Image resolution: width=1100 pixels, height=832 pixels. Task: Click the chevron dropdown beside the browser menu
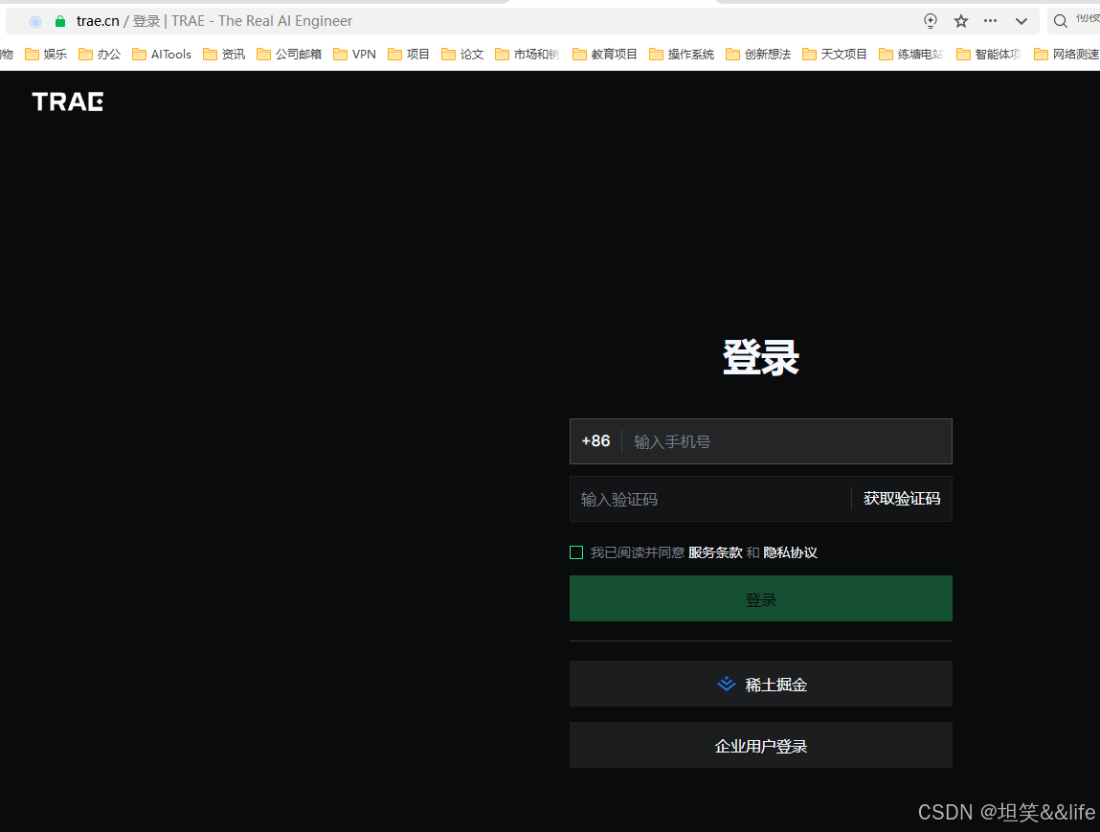click(x=1021, y=20)
